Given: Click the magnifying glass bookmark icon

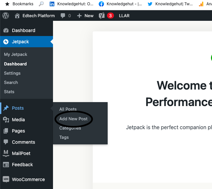Looking at the screenshot, I should coord(41,4).
